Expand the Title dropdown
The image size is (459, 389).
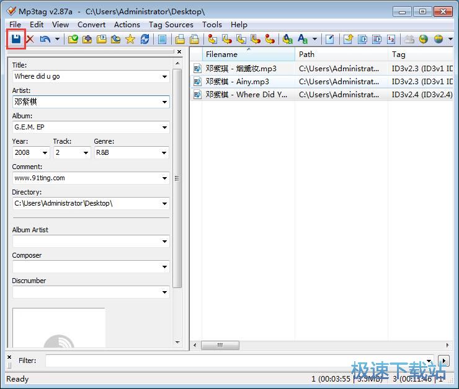[164, 77]
